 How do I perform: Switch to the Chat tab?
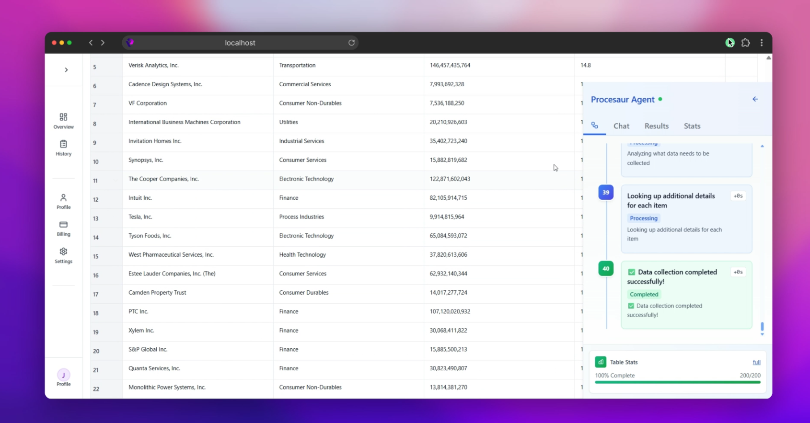[621, 126]
